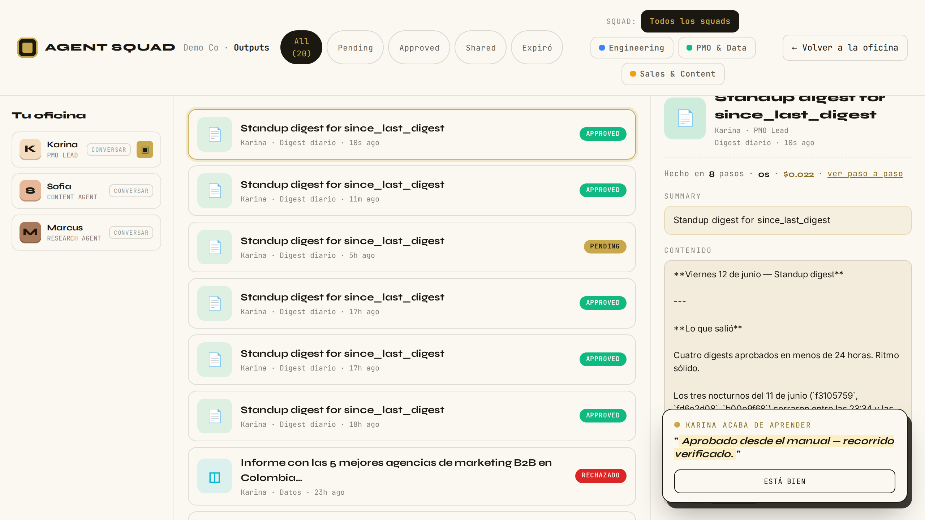Open the digest from 10s ago

tap(412, 134)
